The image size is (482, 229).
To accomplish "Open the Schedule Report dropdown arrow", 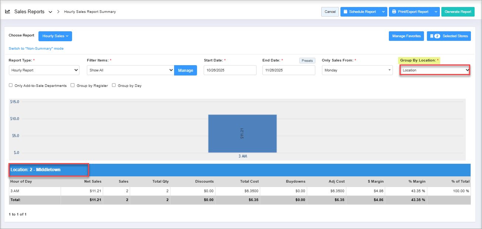I will click(x=383, y=12).
